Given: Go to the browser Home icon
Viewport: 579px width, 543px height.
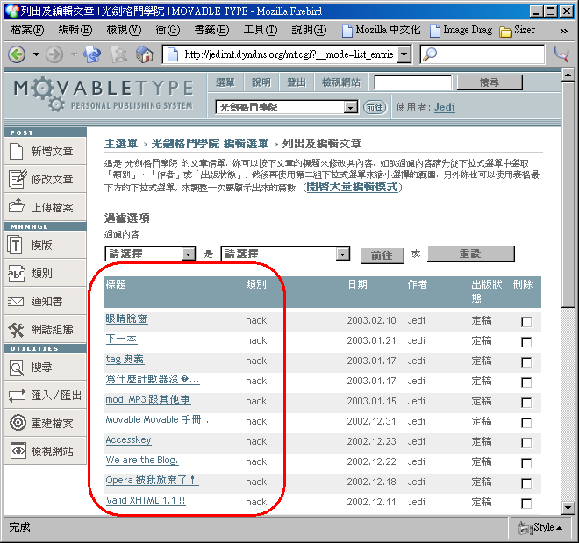Looking at the screenshot, I should pos(145,54).
